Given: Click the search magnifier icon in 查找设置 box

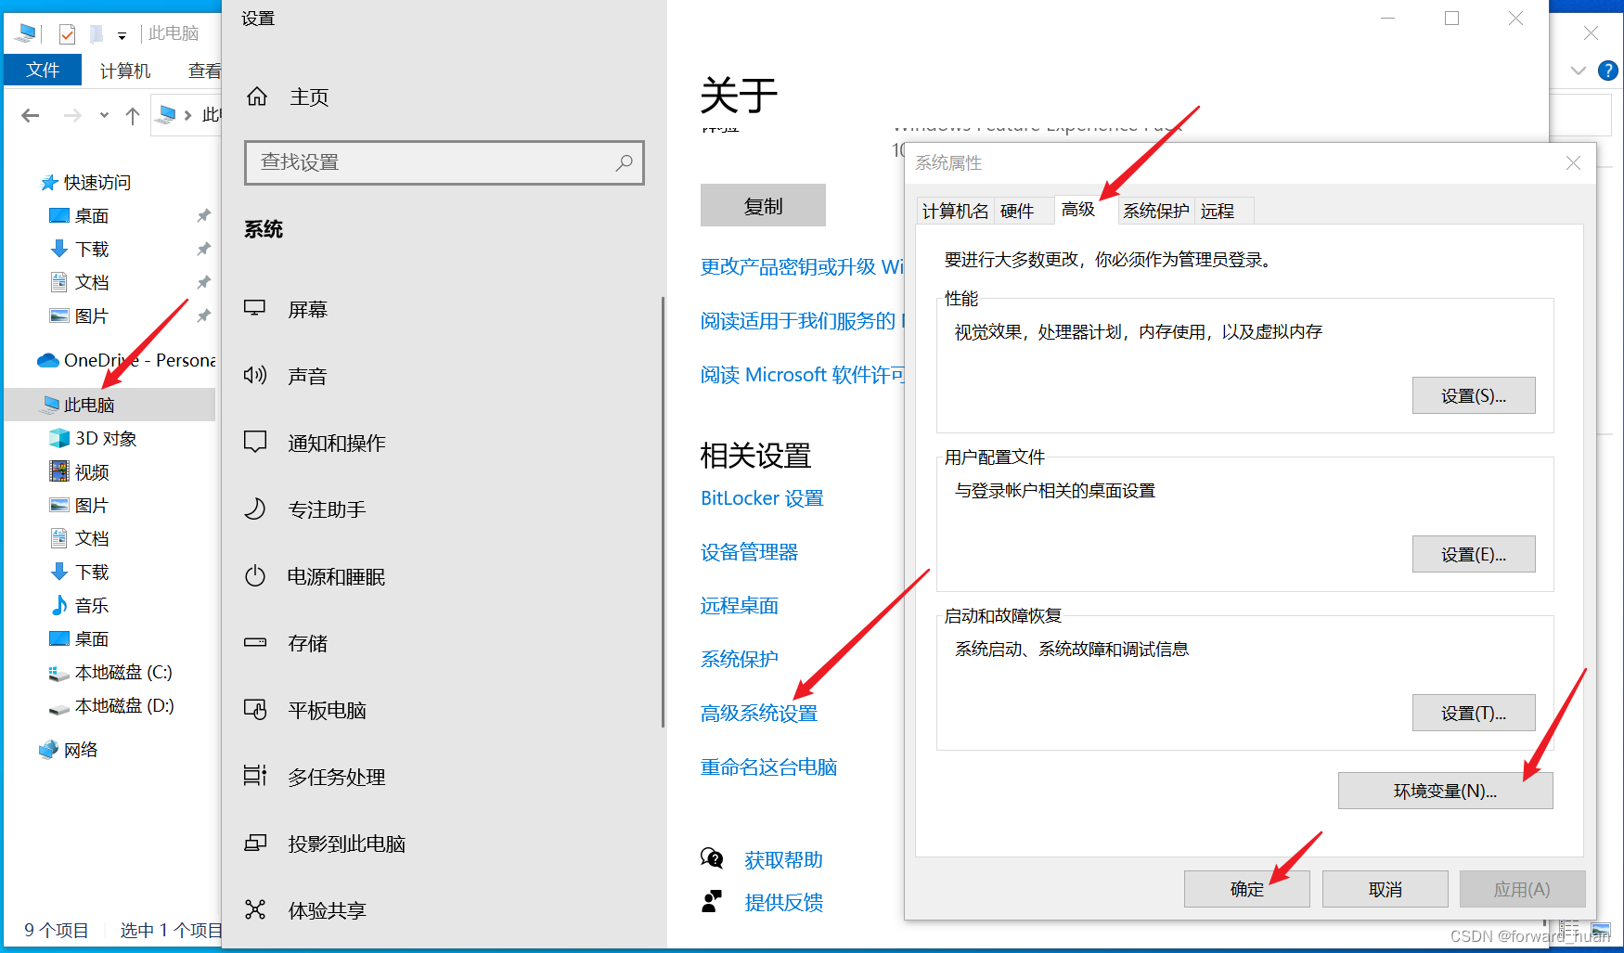Looking at the screenshot, I should 625,162.
